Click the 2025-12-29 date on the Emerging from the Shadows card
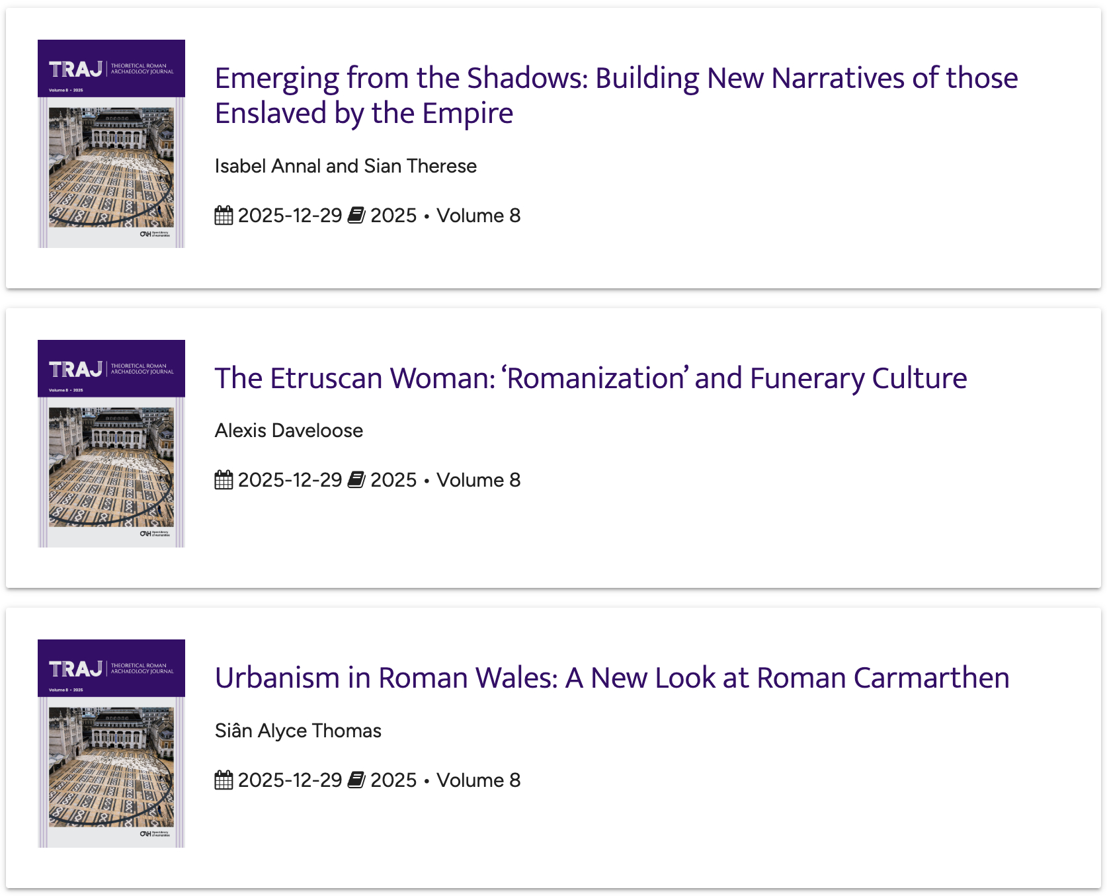The height and width of the screenshot is (896, 1107). coord(290,216)
